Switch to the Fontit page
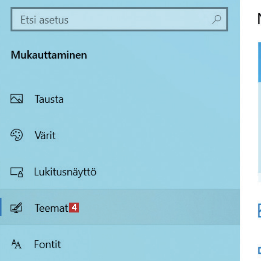The image size is (261, 261). pos(47,244)
